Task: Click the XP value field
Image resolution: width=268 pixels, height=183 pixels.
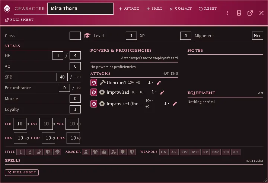Action: (186, 36)
